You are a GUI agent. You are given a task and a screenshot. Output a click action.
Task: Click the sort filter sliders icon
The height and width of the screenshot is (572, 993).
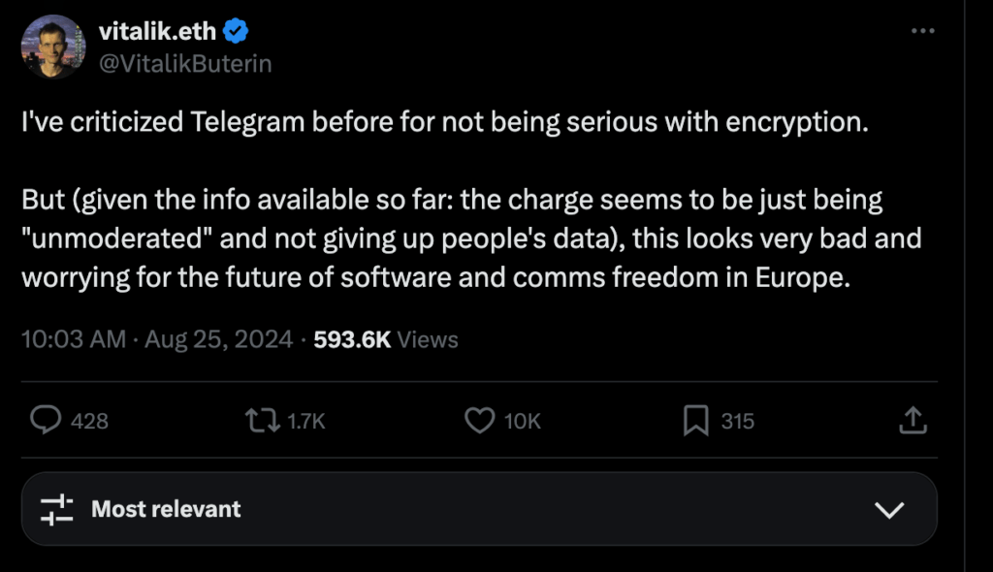(x=57, y=509)
